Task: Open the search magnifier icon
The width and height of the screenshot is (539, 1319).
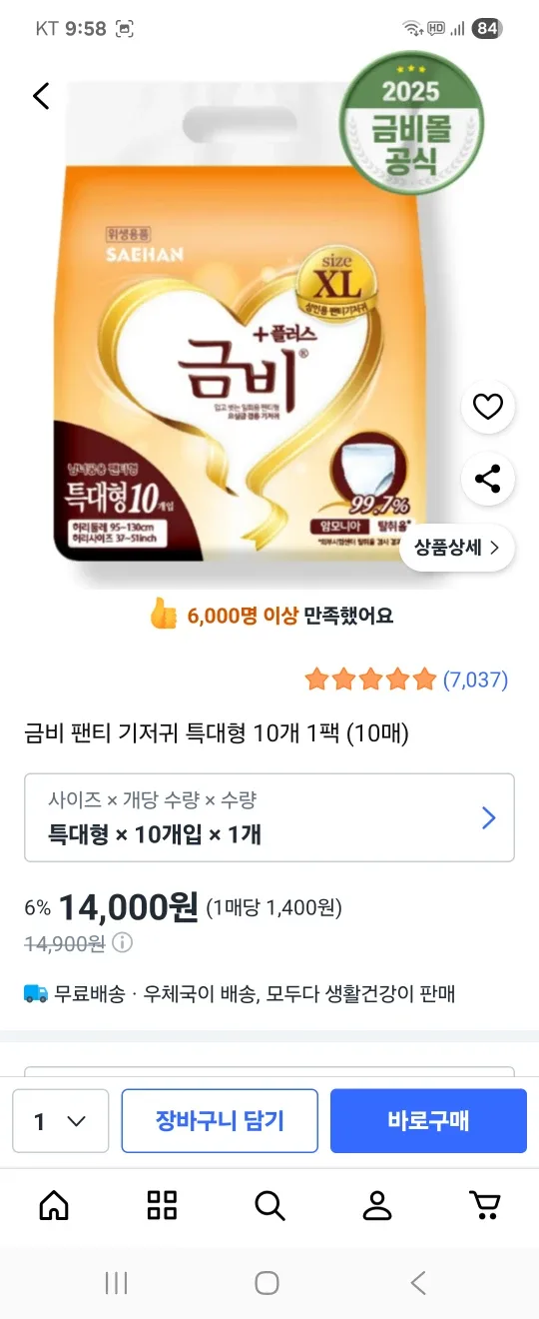Action: 269,1205
